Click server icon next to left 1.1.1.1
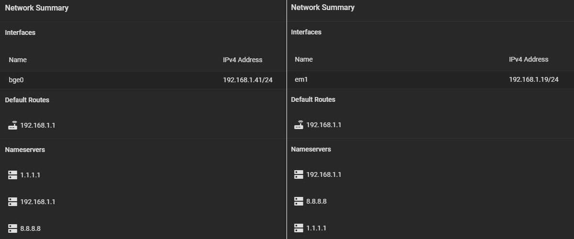This screenshot has height=239, width=574. pyautogui.click(x=12, y=175)
